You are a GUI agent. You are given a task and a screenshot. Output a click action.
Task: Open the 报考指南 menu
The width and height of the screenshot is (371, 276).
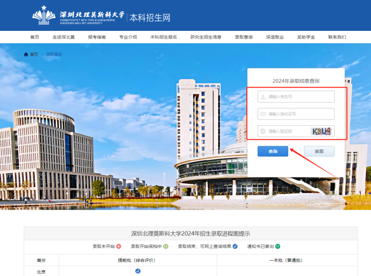pyautogui.click(x=97, y=37)
